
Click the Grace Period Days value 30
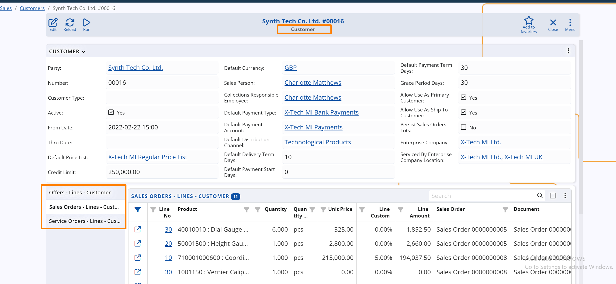tap(464, 83)
